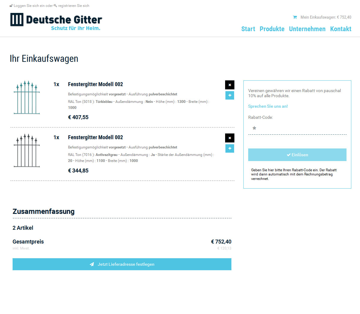Click 'Jetzt Lieferadresse festlegen' button
The image size is (360, 314).
(122, 264)
